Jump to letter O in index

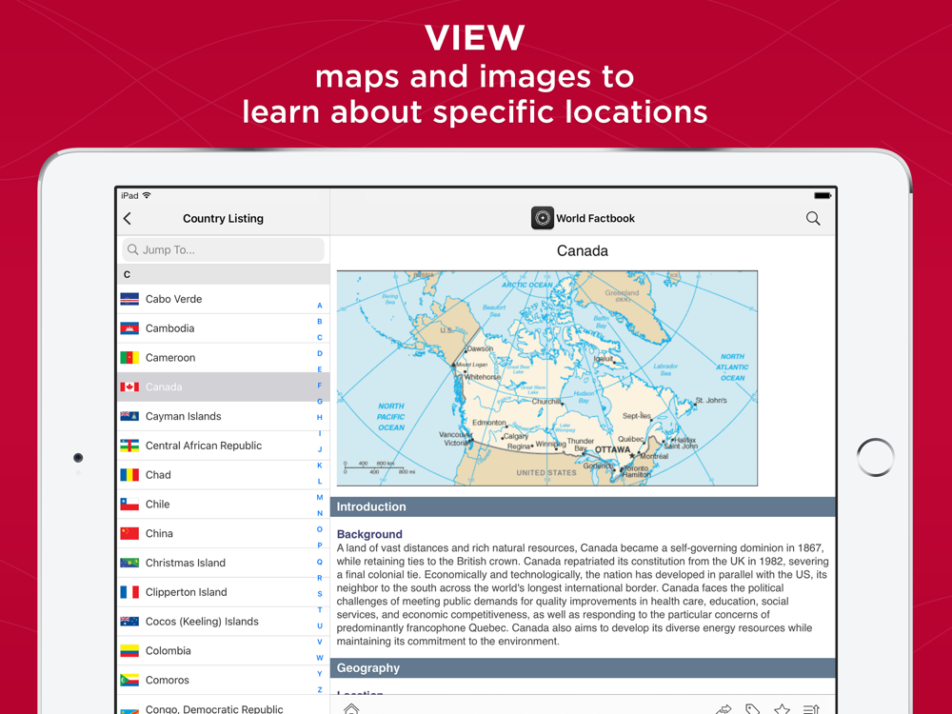[319, 529]
